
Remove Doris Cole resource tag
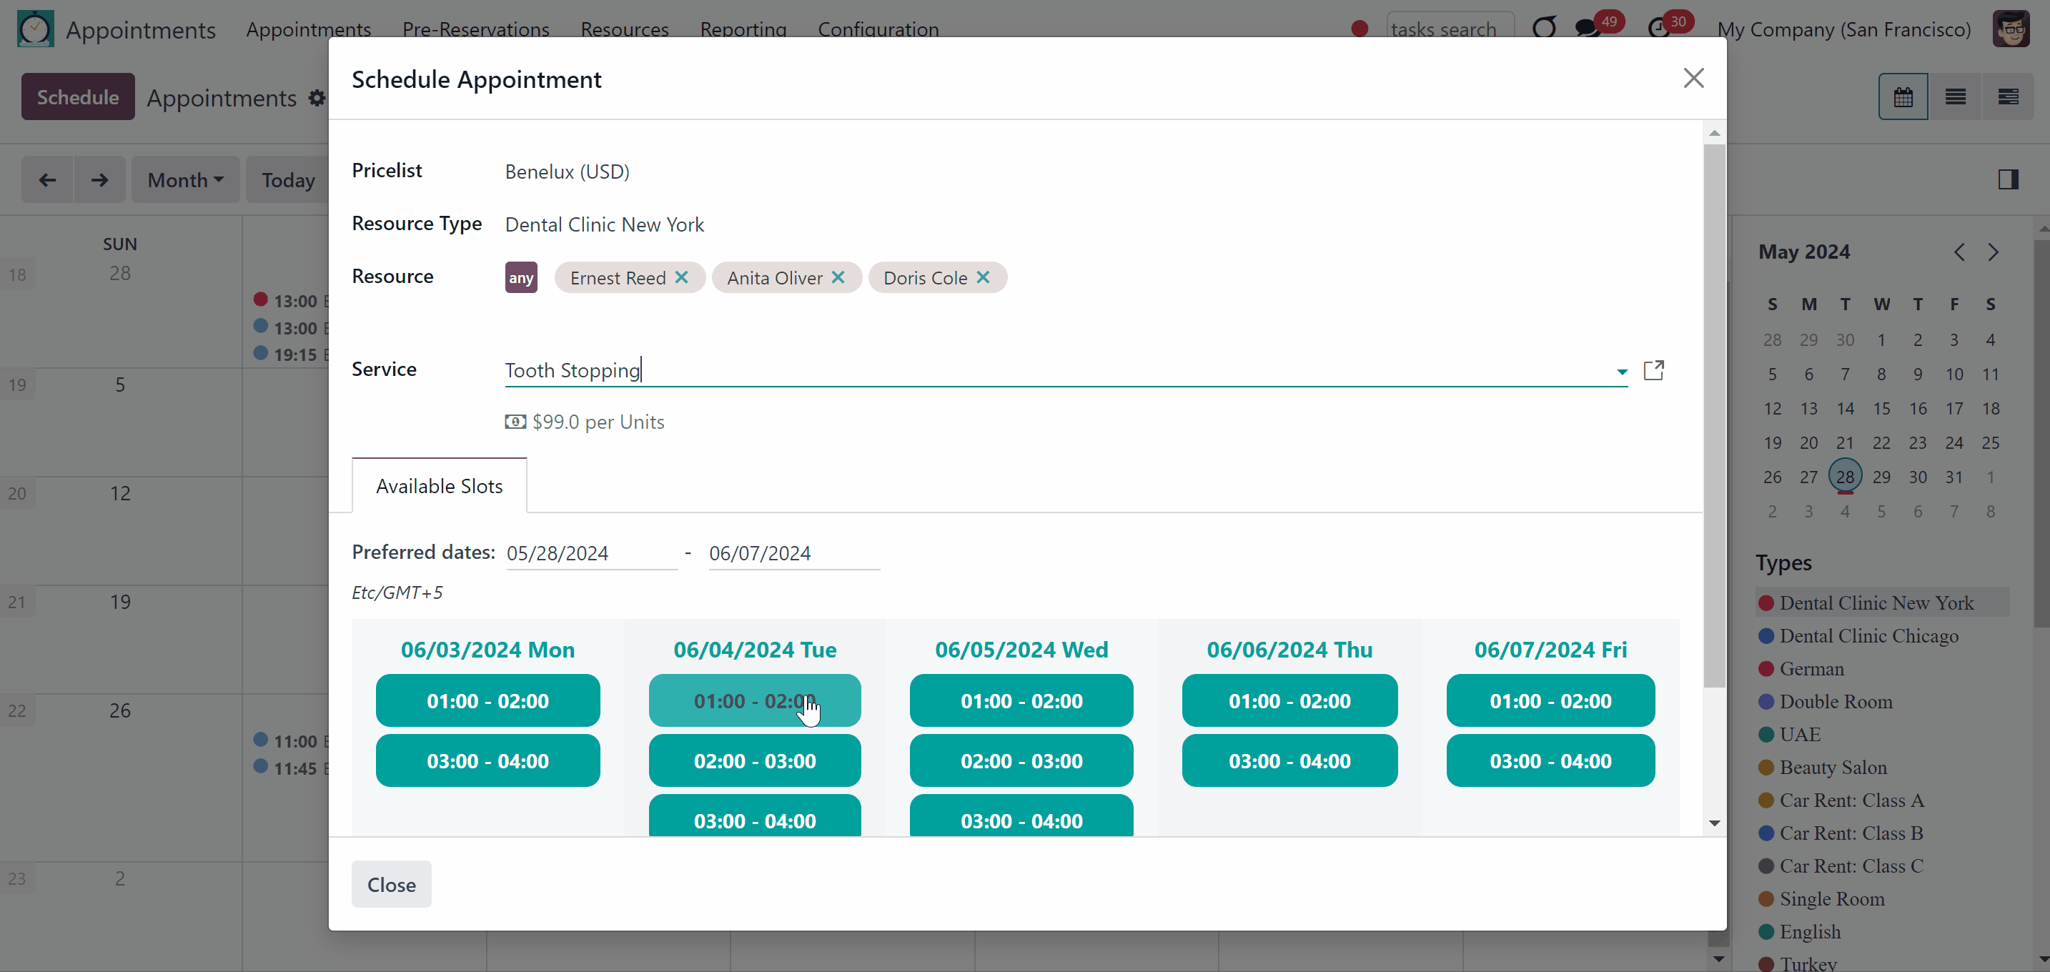(983, 277)
